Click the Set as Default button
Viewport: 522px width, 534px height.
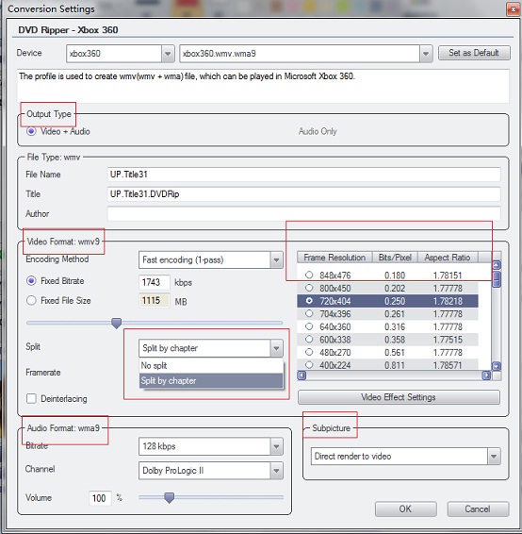tap(474, 53)
